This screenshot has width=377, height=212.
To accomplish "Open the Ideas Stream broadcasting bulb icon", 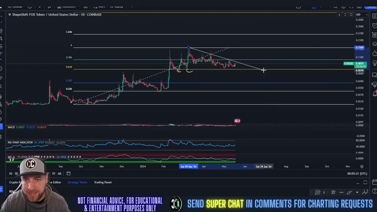I will pos(375,85).
